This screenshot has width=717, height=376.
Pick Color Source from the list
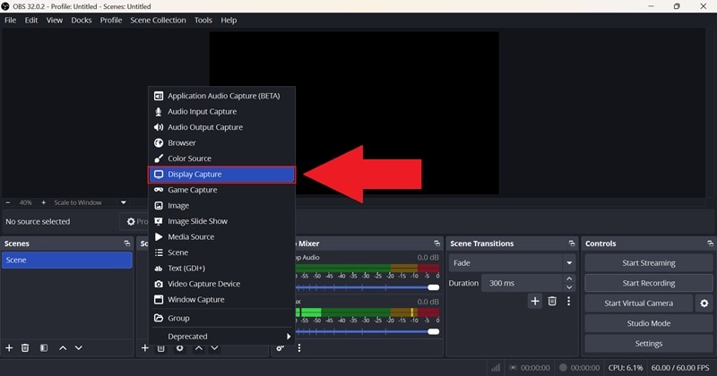(221, 158)
